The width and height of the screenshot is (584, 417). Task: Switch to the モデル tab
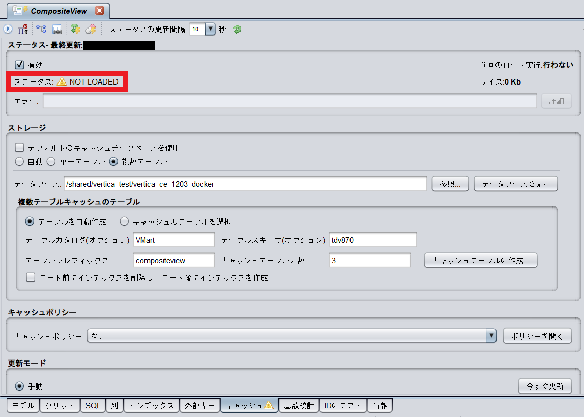23,405
